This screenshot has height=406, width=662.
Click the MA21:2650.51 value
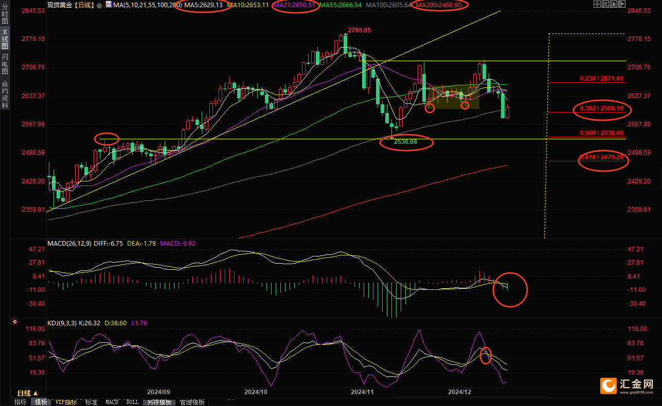pyautogui.click(x=294, y=5)
